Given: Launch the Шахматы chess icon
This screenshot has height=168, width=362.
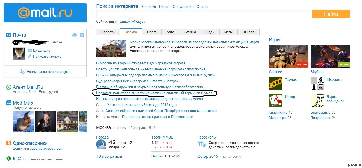Looking at the screenshot, I should [x=317, y=84].
